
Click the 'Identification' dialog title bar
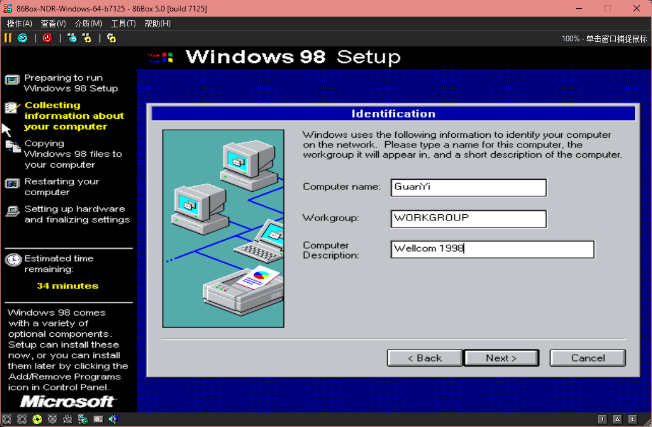point(393,114)
